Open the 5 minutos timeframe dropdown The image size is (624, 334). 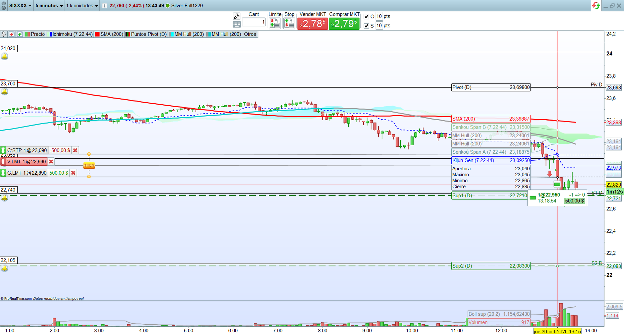click(x=49, y=6)
